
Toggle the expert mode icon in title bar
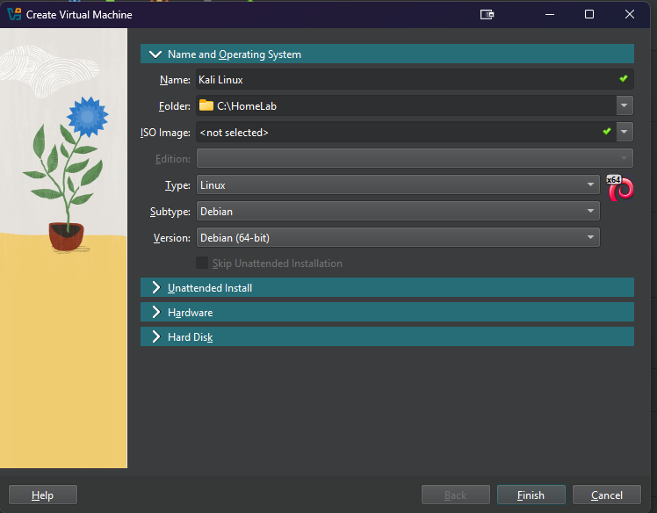pos(487,15)
